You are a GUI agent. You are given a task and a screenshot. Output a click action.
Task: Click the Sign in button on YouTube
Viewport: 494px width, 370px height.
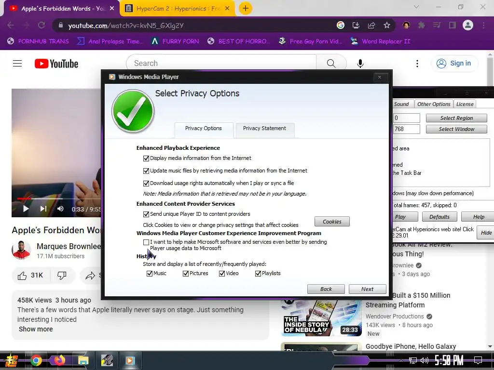[x=454, y=64]
